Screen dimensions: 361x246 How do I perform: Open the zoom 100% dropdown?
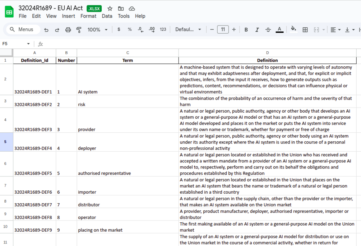[97, 30]
